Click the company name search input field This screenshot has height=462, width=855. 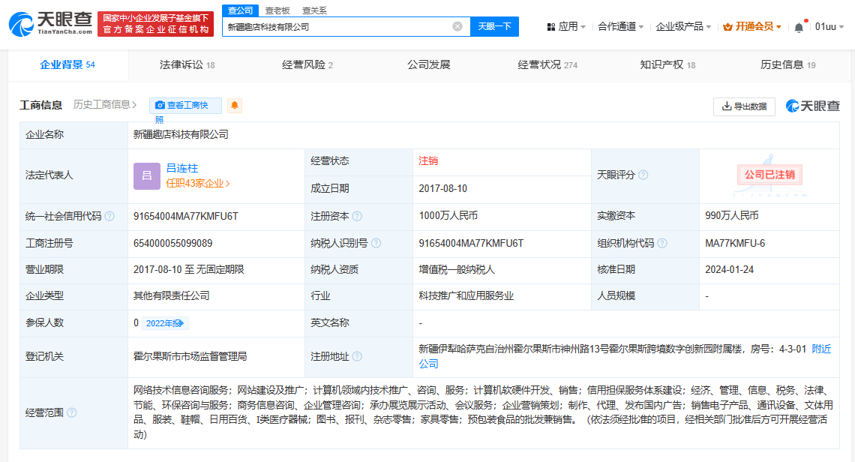337,26
